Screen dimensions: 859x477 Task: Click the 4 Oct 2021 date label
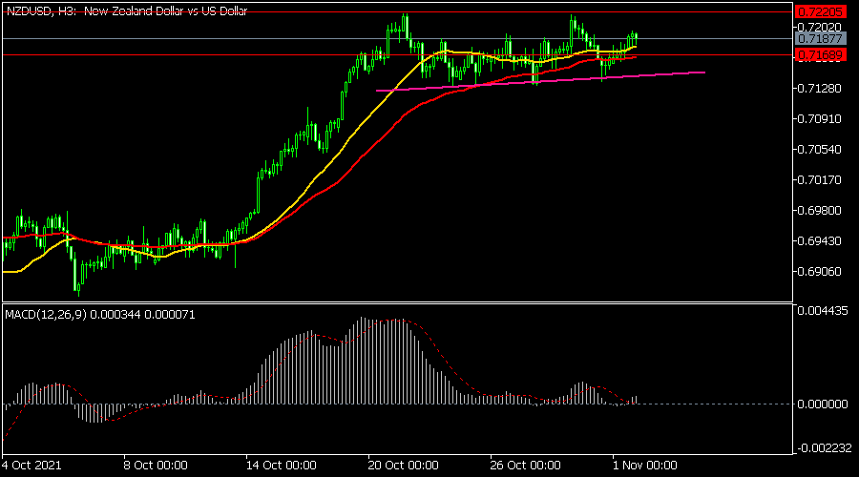click(x=31, y=466)
